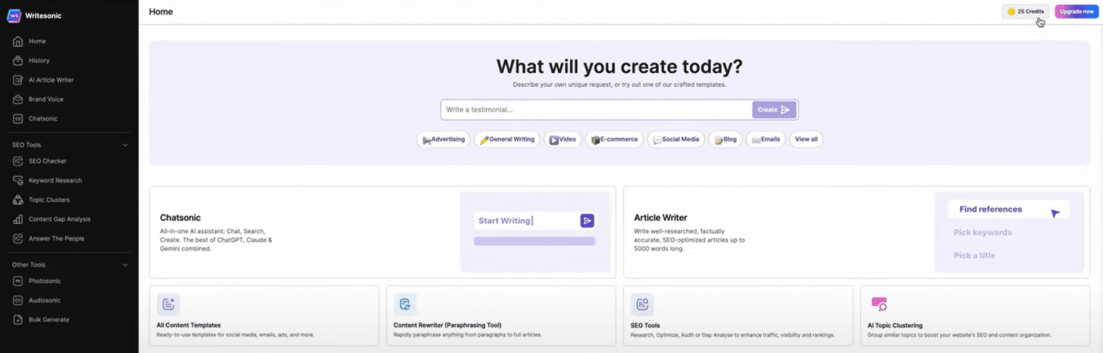Image resolution: width=1103 pixels, height=353 pixels.
Task: Click the Upgrade now button
Action: click(1076, 12)
